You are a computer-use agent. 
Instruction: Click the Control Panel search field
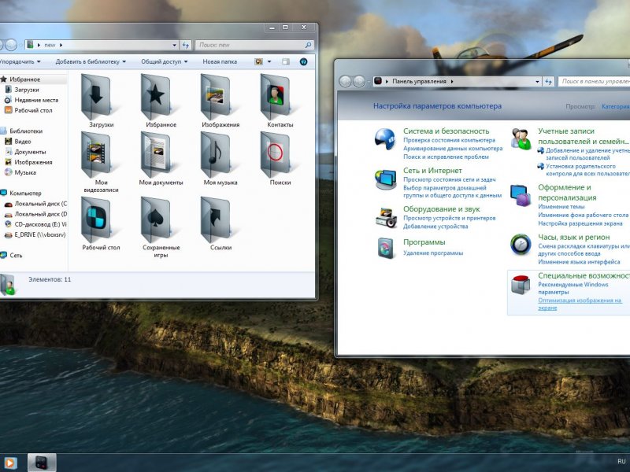point(595,82)
